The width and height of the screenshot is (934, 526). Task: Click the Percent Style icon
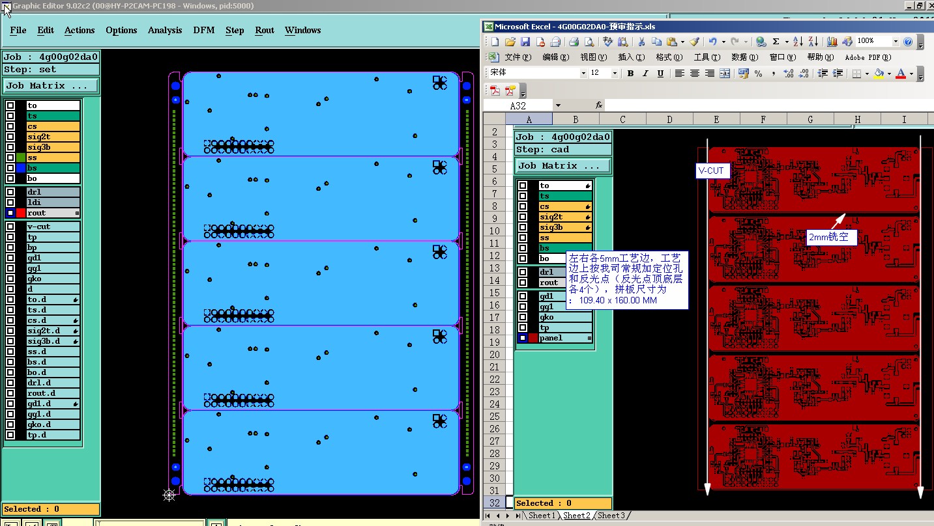[x=758, y=74]
